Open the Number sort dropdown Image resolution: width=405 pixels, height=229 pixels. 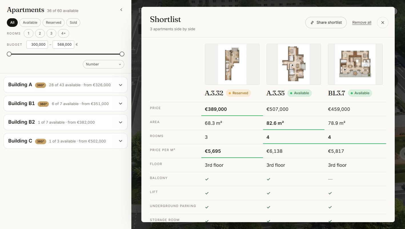pyautogui.click(x=103, y=64)
